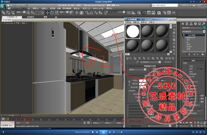This screenshot has width=207, height=135.
Task: Select the 平面 mapping radio button
Action: (x=187, y=66)
